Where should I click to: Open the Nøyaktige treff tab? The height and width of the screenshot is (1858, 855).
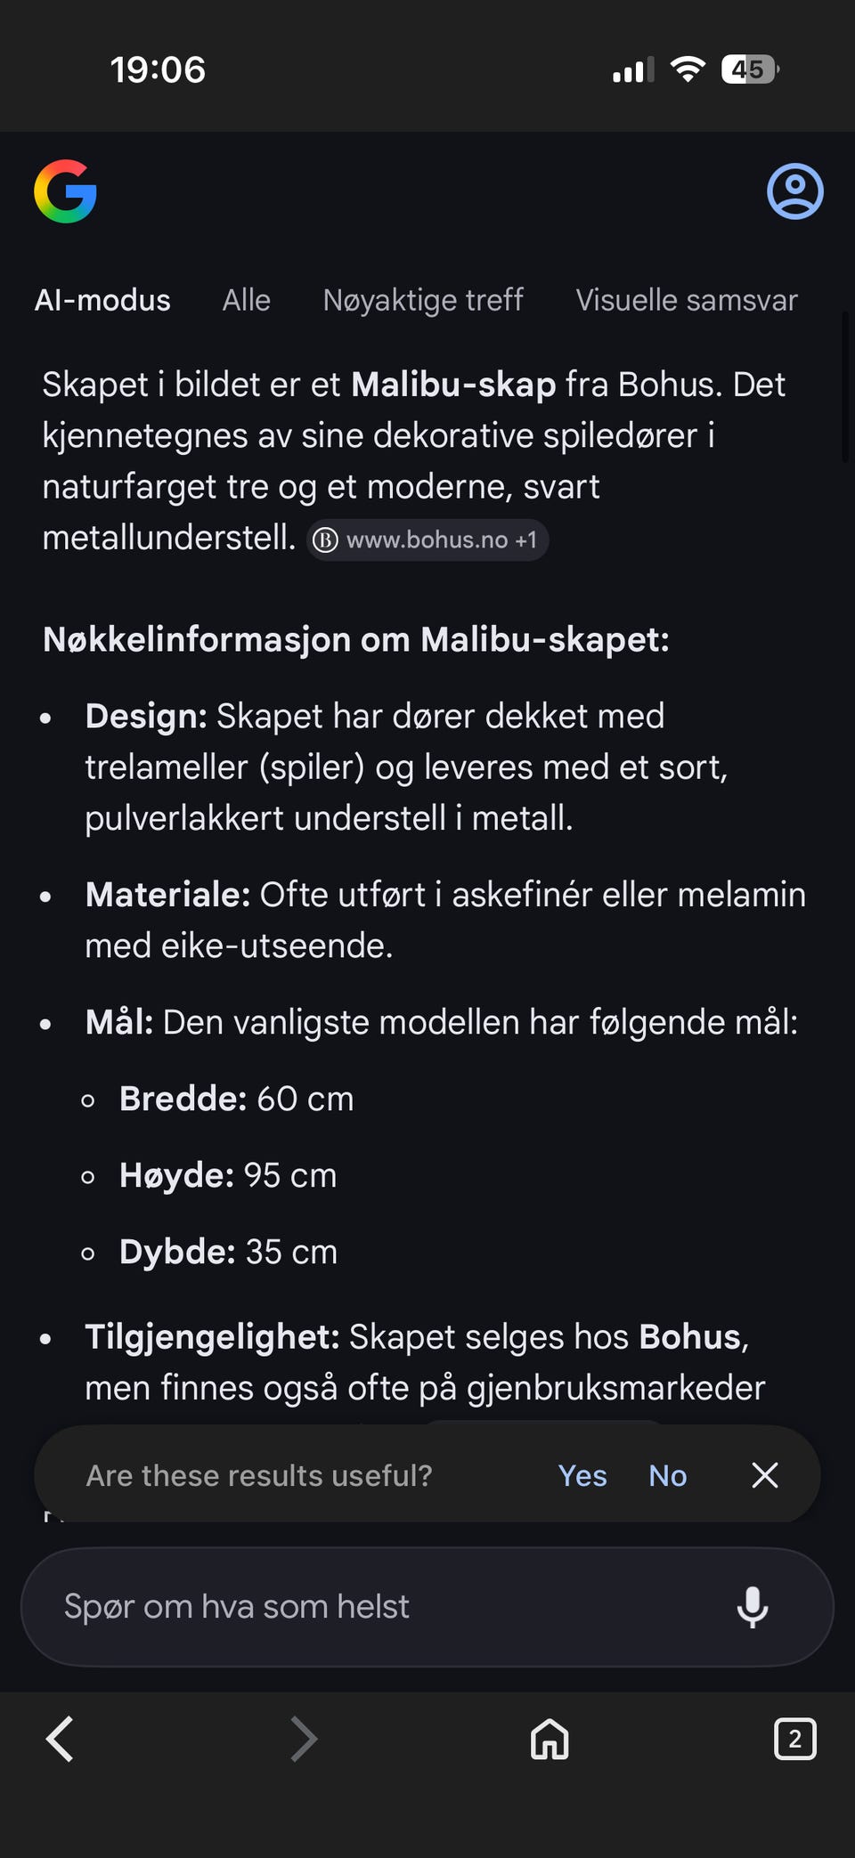(422, 300)
